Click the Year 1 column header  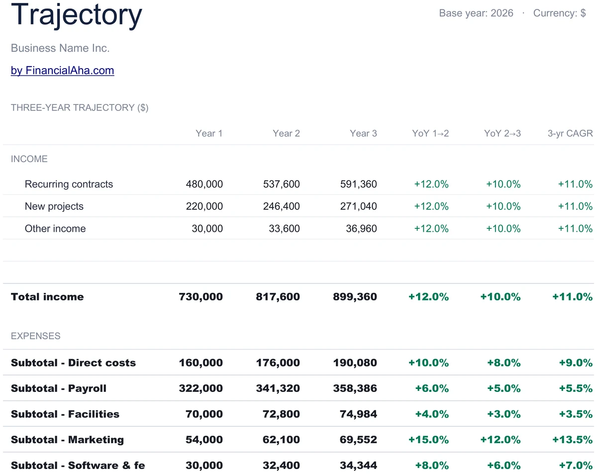209,133
